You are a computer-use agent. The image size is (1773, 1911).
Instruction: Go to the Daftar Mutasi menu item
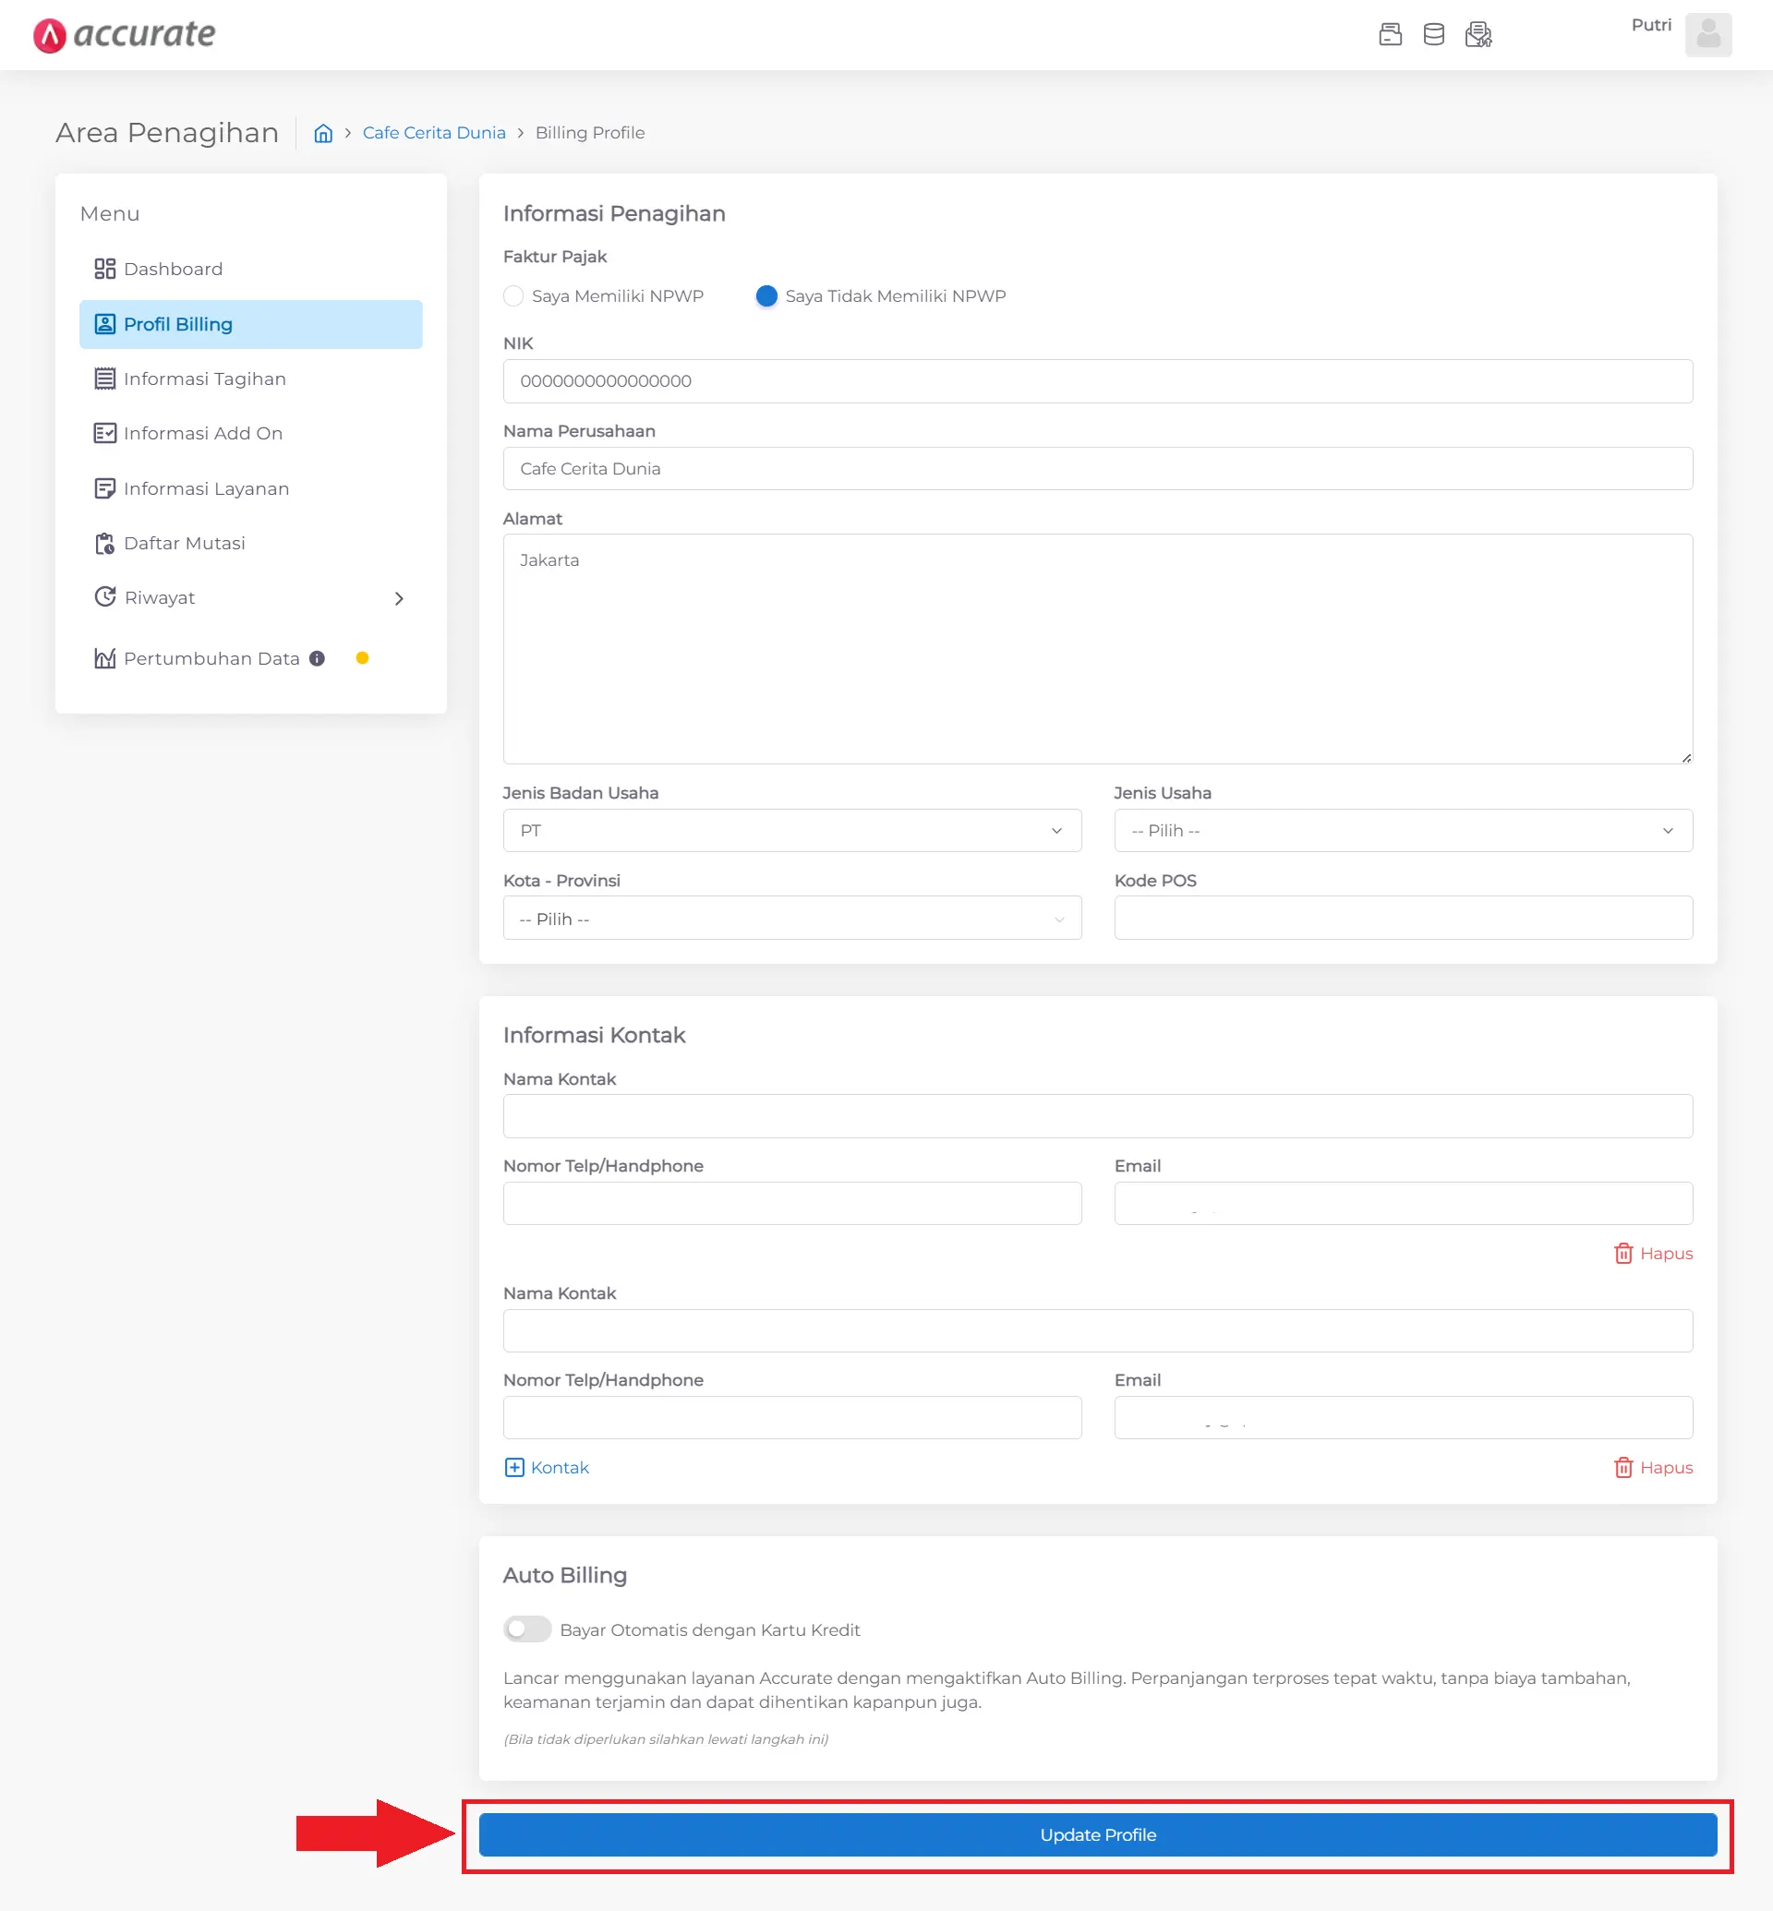(x=184, y=544)
